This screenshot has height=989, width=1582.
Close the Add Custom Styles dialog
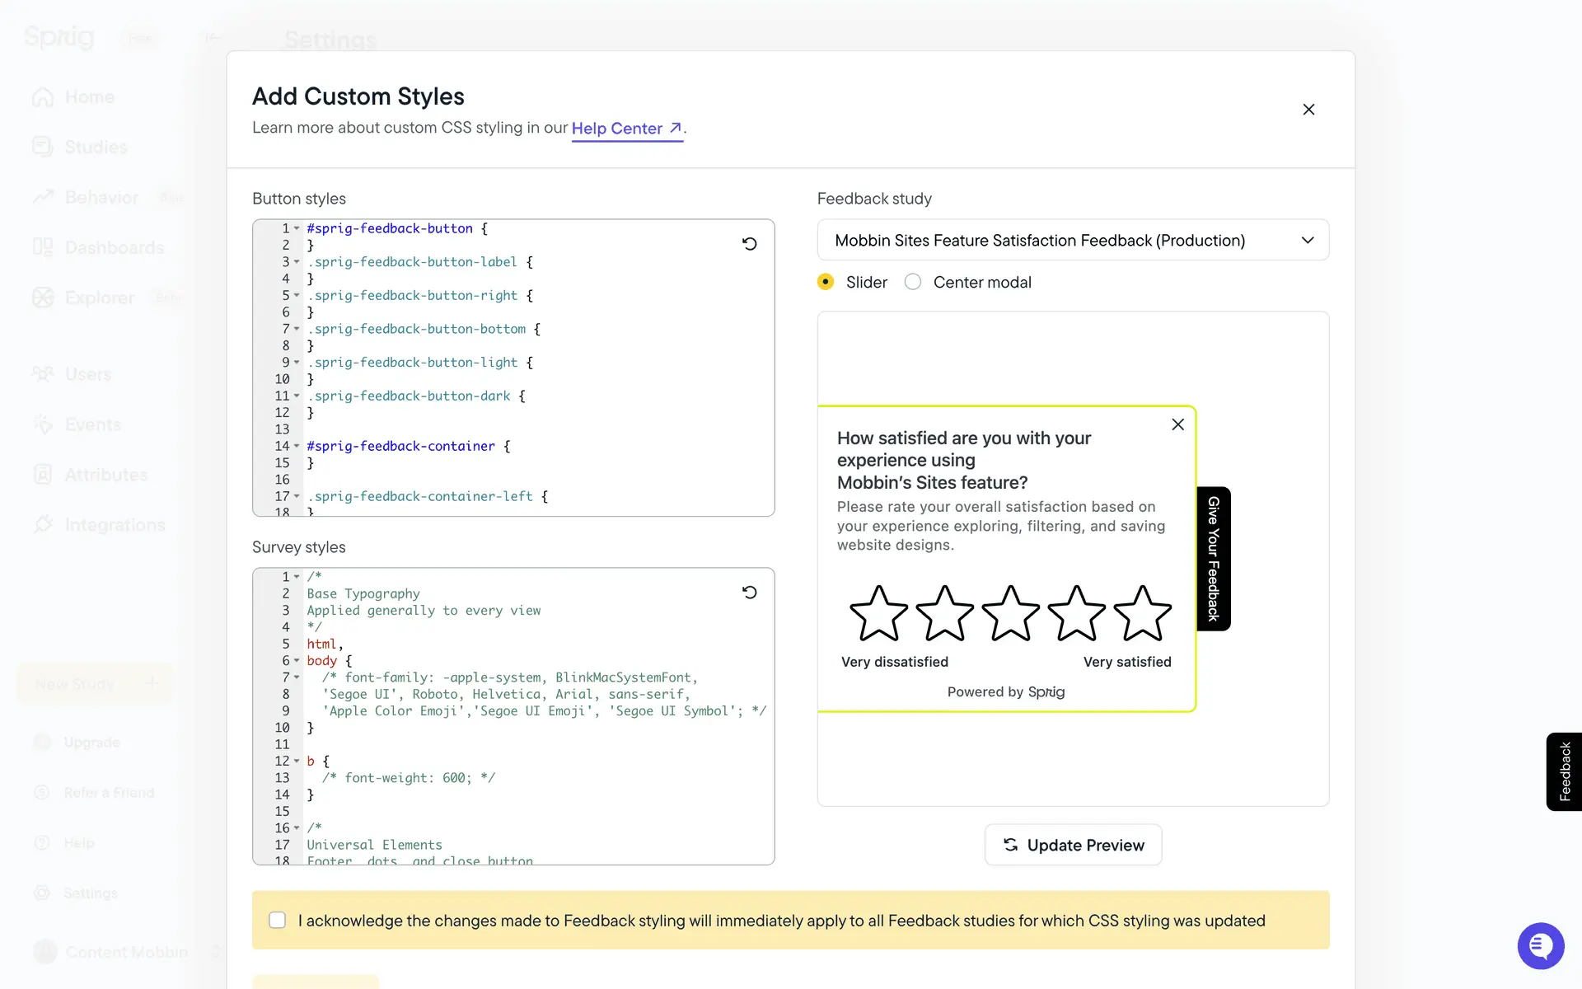pyautogui.click(x=1308, y=110)
